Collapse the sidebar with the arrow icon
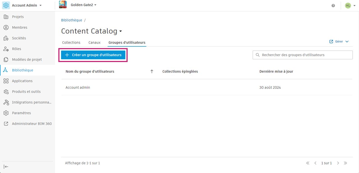 (x=6, y=167)
